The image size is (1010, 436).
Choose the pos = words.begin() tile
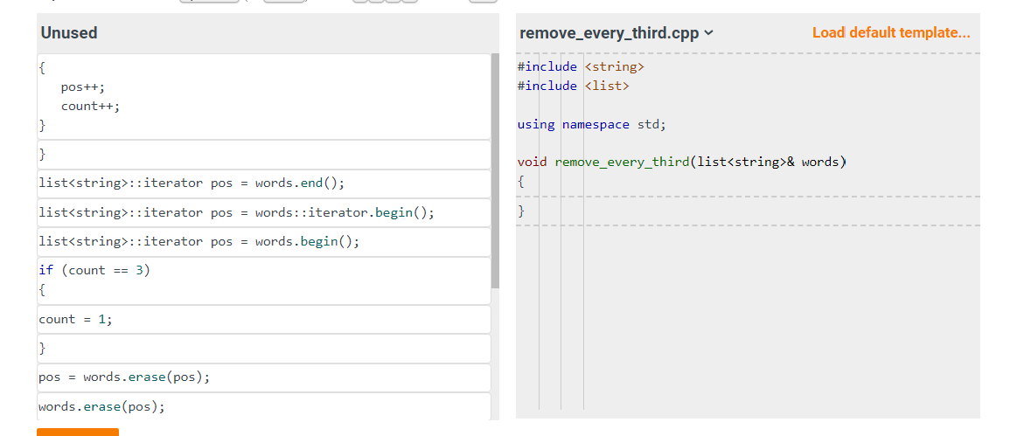coord(264,242)
